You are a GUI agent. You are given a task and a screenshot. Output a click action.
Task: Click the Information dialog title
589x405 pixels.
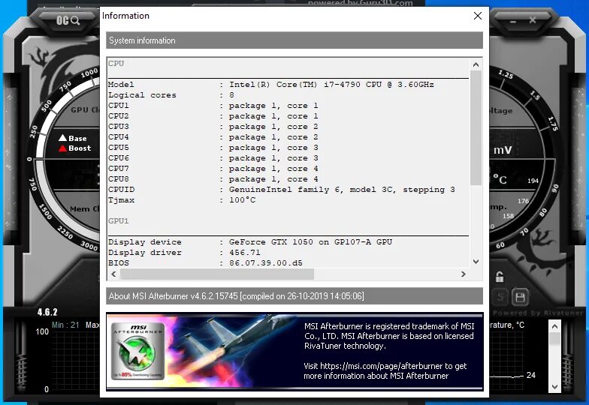tap(126, 16)
